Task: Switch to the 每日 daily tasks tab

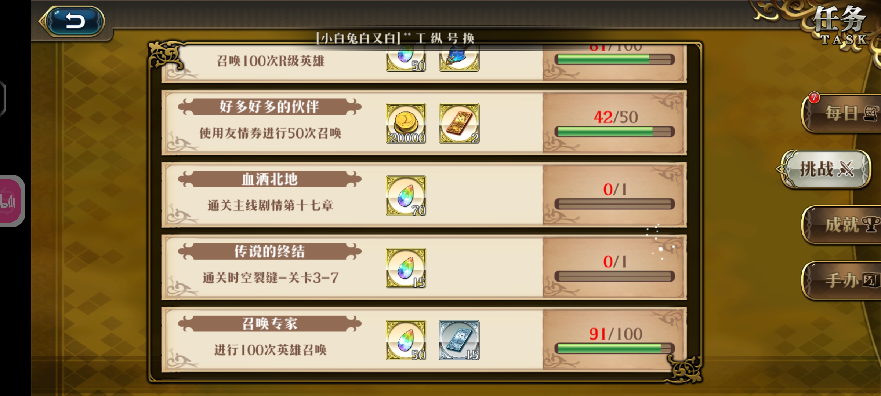Action: [841, 113]
